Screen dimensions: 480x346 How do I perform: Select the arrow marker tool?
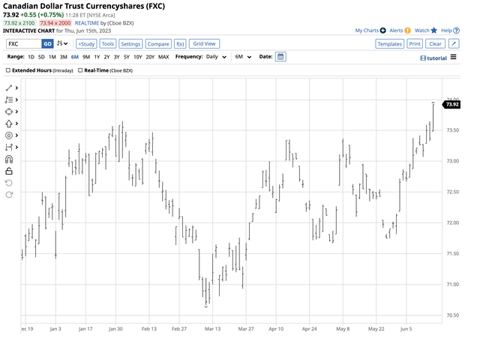coord(9,124)
